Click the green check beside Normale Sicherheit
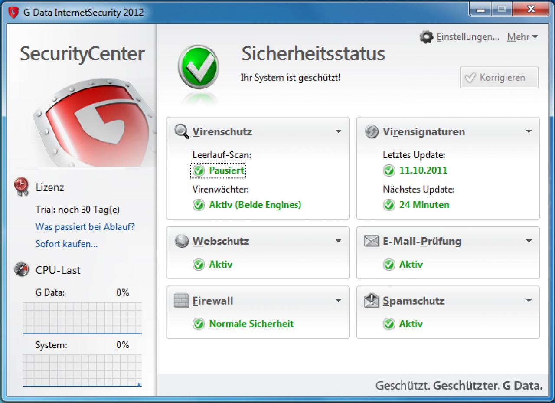 point(199,324)
